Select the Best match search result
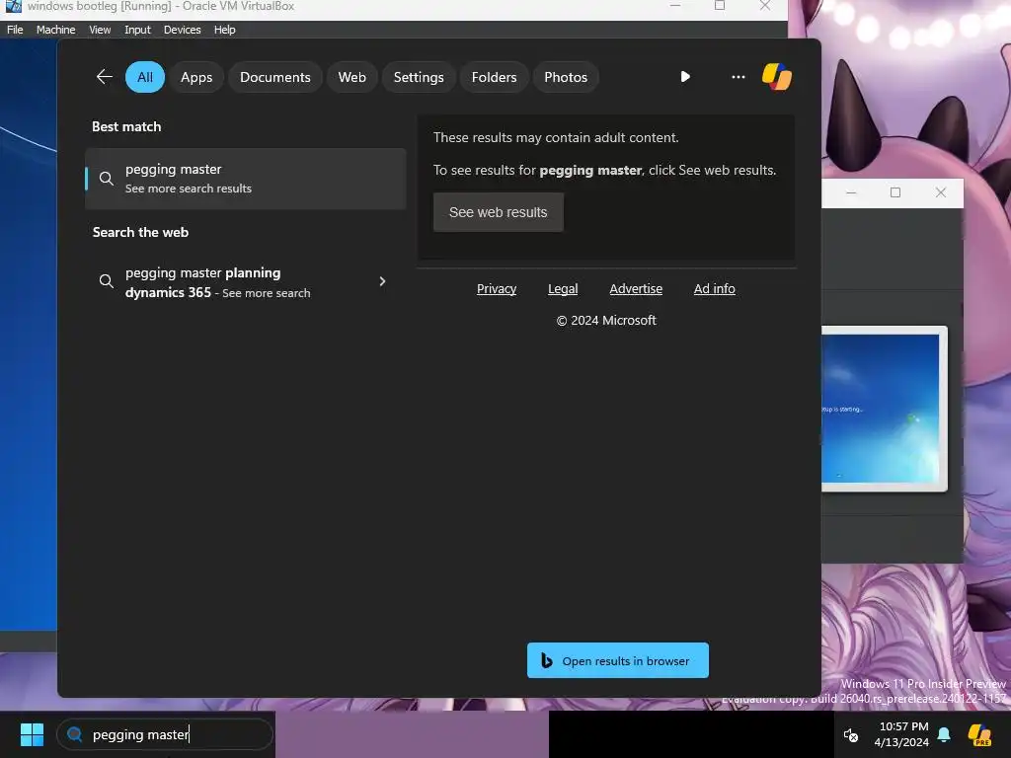1011x758 pixels. [246, 179]
